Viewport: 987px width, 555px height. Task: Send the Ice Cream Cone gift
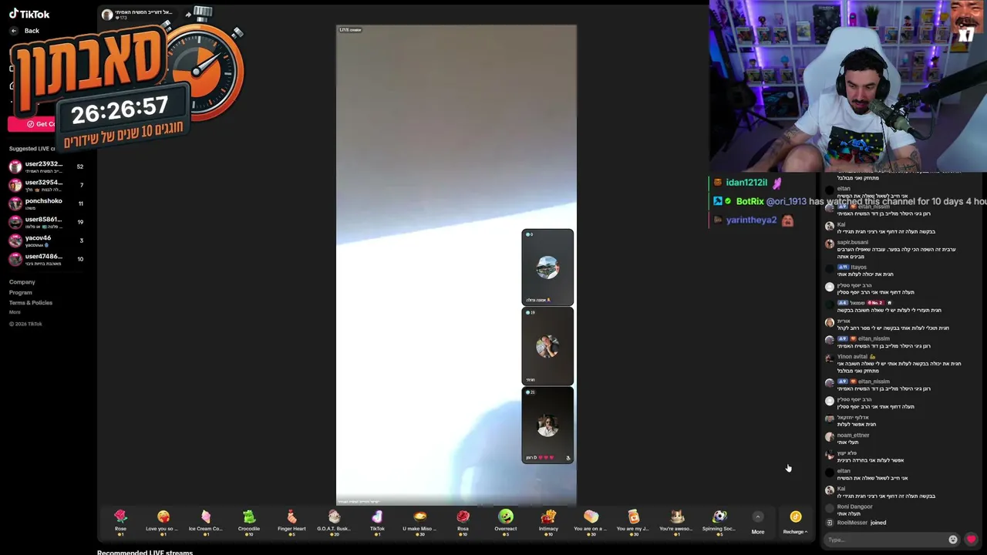[206, 522]
